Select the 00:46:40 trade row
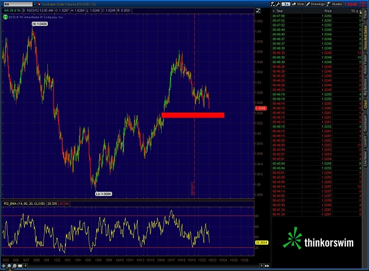The width and height of the screenshot is (369, 271). (317, 34)
